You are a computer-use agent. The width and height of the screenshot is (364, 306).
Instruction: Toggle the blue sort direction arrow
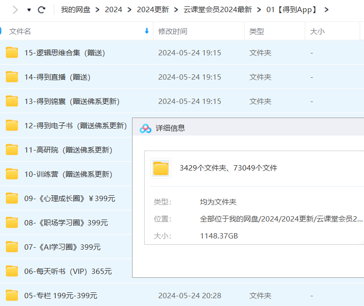coord(147,31)
